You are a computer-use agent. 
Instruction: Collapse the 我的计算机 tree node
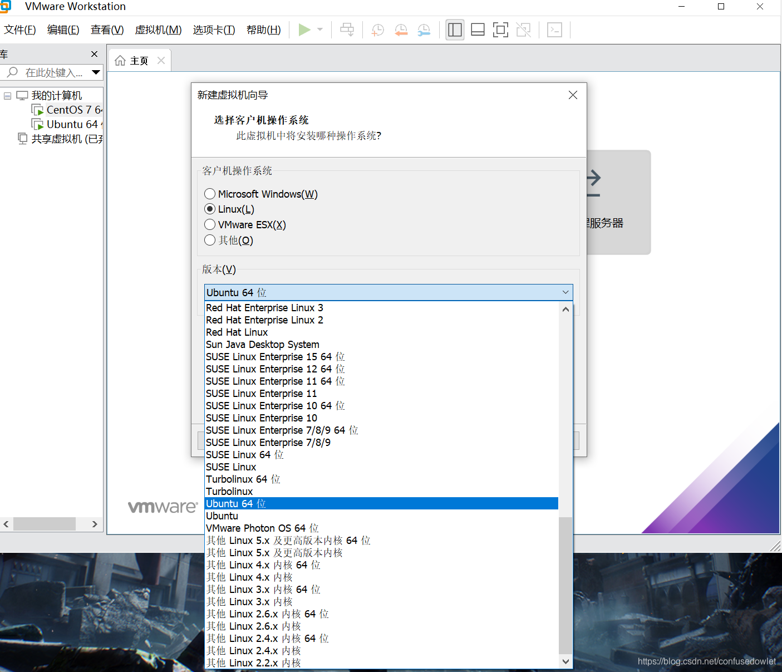[8, 96]
